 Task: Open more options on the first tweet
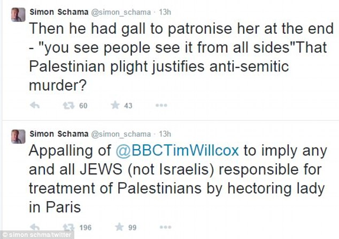click(x=161, y=106)
